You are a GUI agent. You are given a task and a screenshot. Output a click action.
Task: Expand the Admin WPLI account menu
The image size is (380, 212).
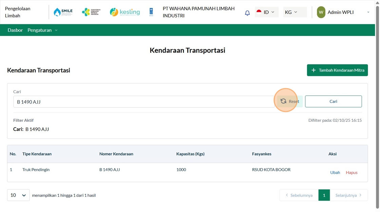pyautogui.click(x=368, y=12)
